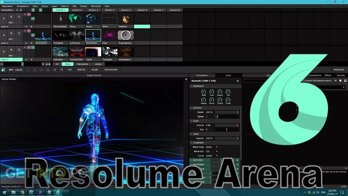Open the composition settings gear
This screenshot has width=348, height=196.
click(238, 81)
